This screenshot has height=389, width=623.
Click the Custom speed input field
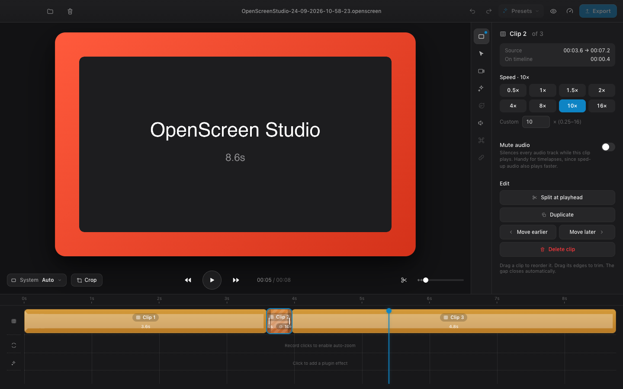(536, 122)
